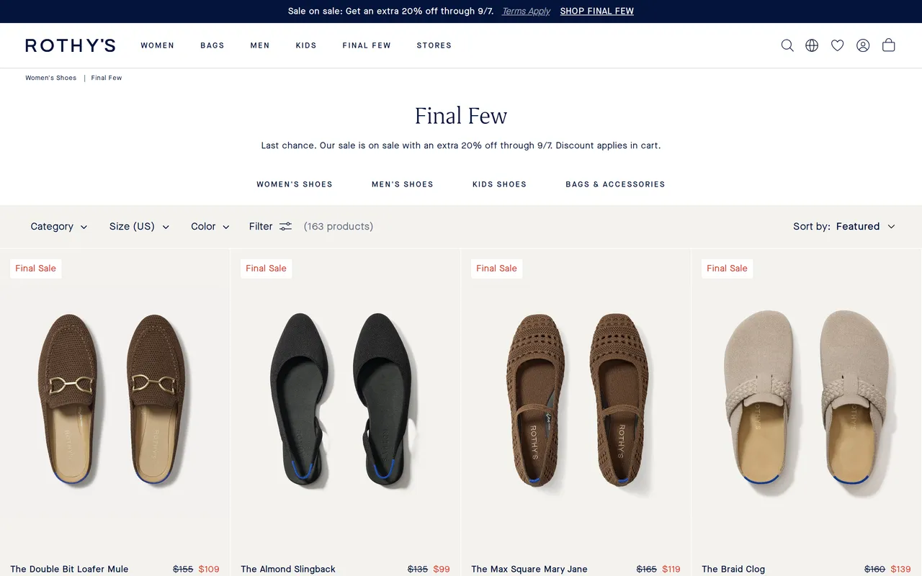Open the Kids menu
Image resolution: width=922 pixels, height=576 pixels.
point(306,45)
